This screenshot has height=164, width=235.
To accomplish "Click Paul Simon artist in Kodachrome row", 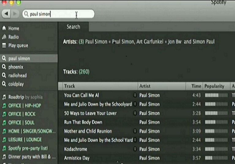I will [150, 149].
